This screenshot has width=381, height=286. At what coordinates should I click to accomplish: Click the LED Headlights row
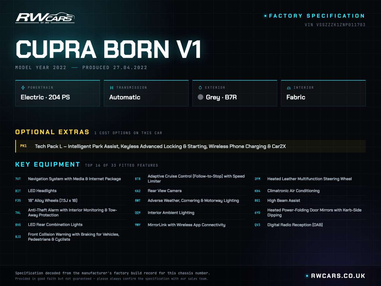tap(71, 191)
